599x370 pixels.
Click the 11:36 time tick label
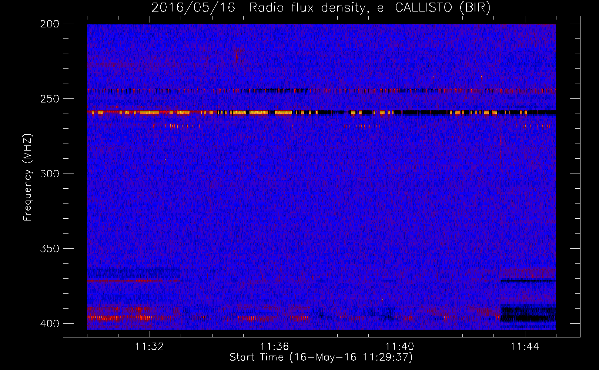(275, 347)
